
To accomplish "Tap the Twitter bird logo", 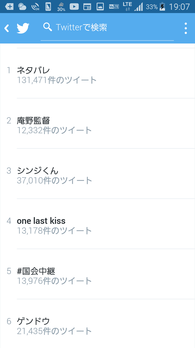I will coord(23,28).
